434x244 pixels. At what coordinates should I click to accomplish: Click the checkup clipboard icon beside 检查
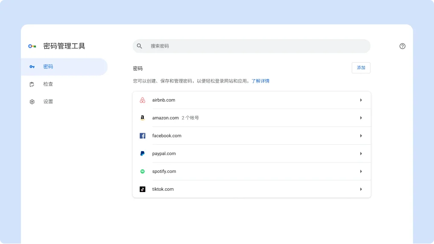[x=32, y=84]
